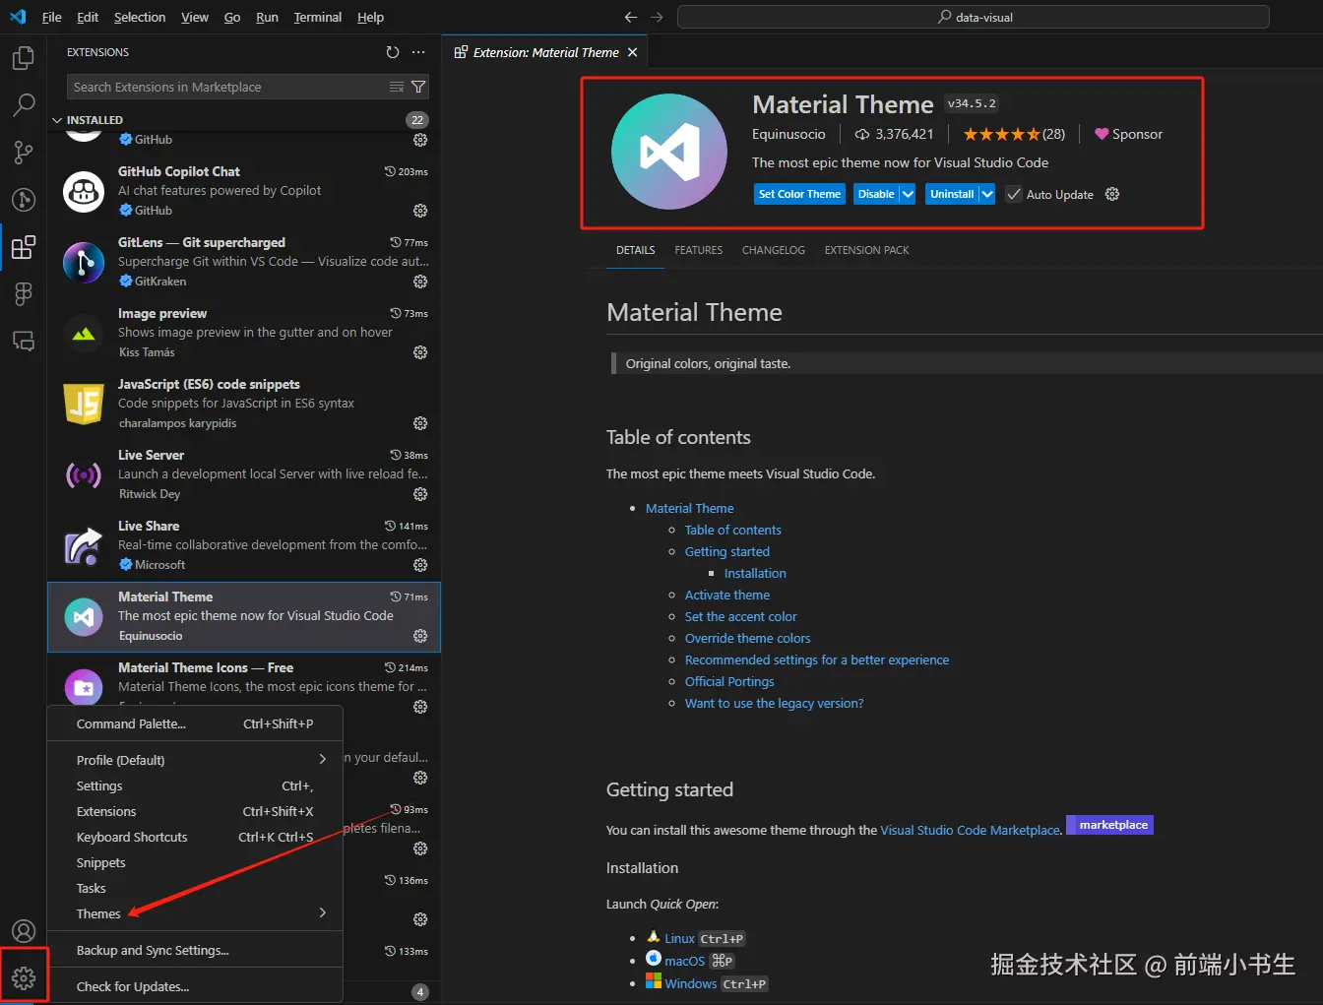The width and height of the screenshot is (1323, 1005).
Task: Open the Accounts icon in activity bar
Action: [x=24, y=931]
